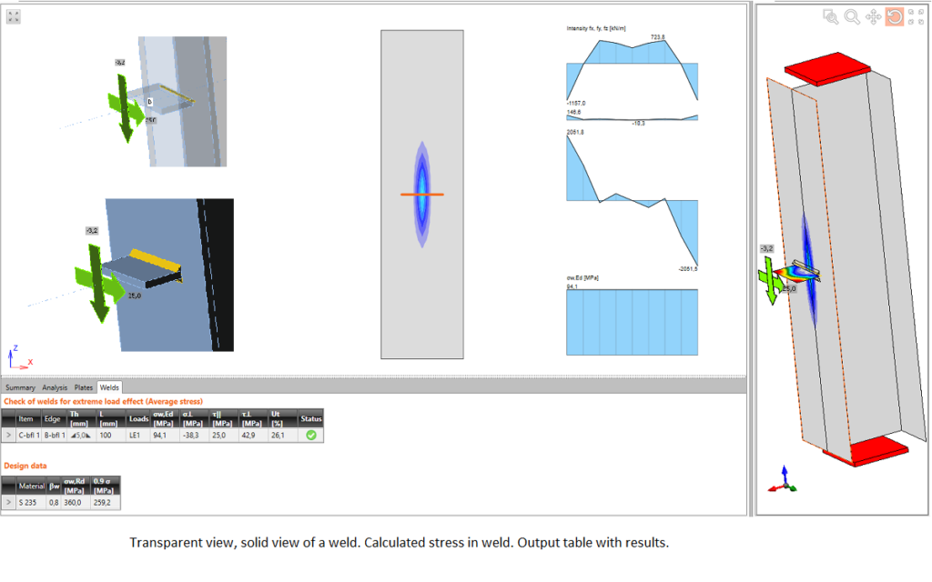Viewport: 932px width, 582px height.
Task: Expand the C-bfl 1 weld row
Action: point(8,436)
